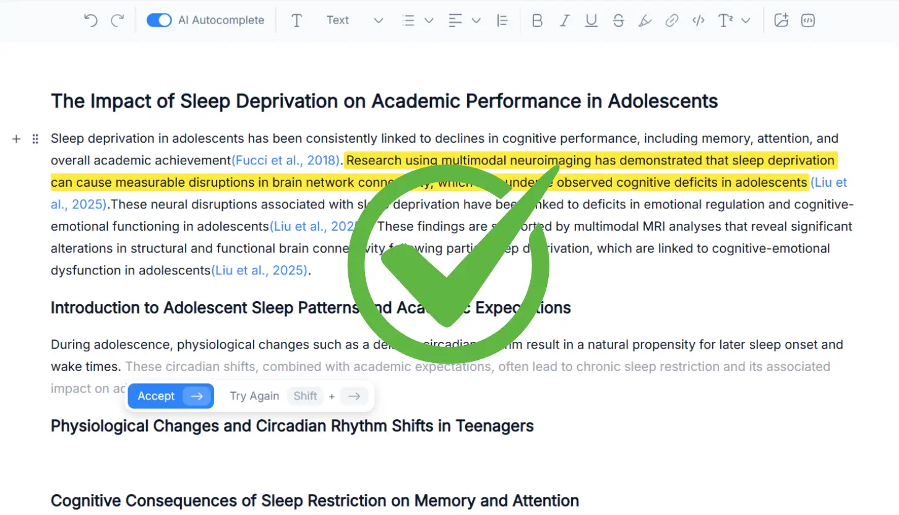Click the Redo arrow icon

[118, 20]
